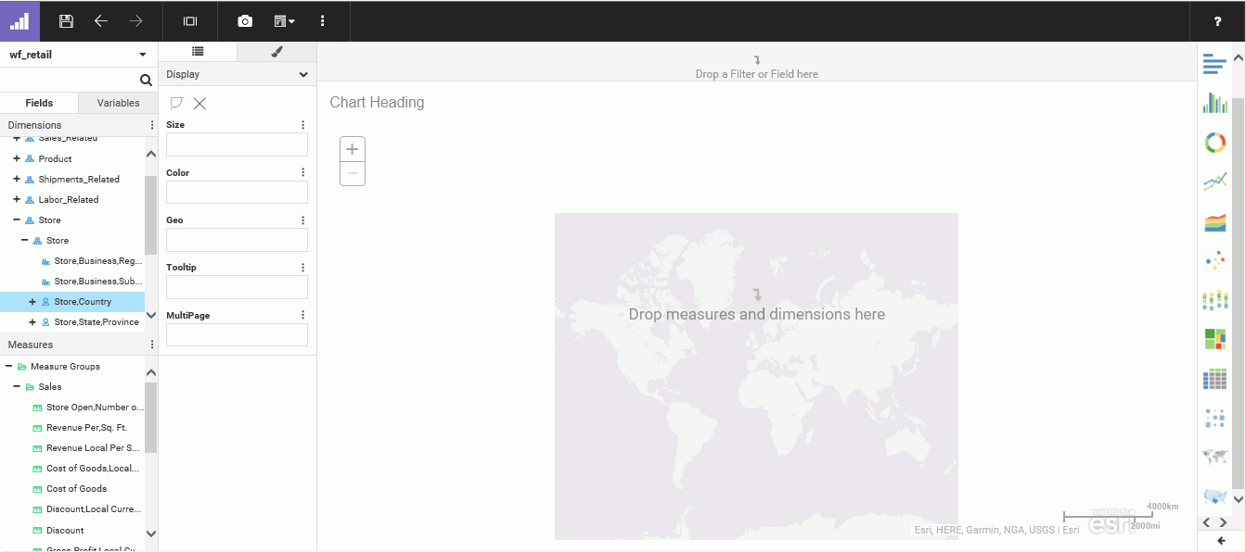This screenshot has height=552, width=1246.
Task: Click the Geo bucket field box
Action: pyautogui.click(x=237, y=240)
